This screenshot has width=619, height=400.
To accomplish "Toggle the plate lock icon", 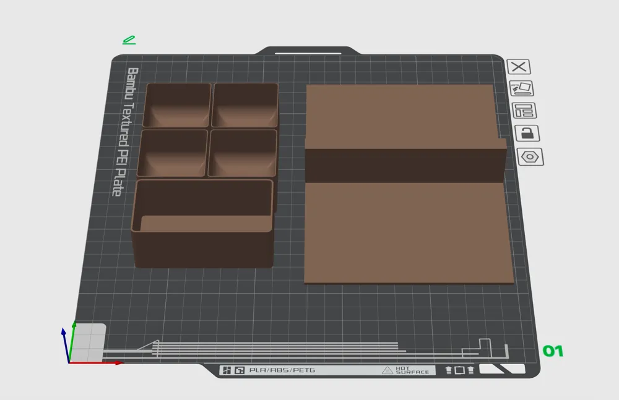I will pyautogui.click(x=527, y=134).
